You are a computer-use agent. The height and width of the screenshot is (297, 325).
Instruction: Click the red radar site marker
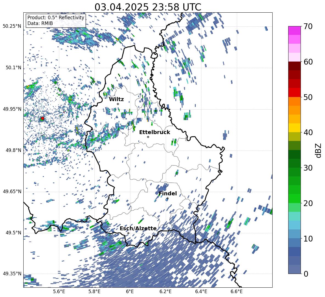pos(43,118)
